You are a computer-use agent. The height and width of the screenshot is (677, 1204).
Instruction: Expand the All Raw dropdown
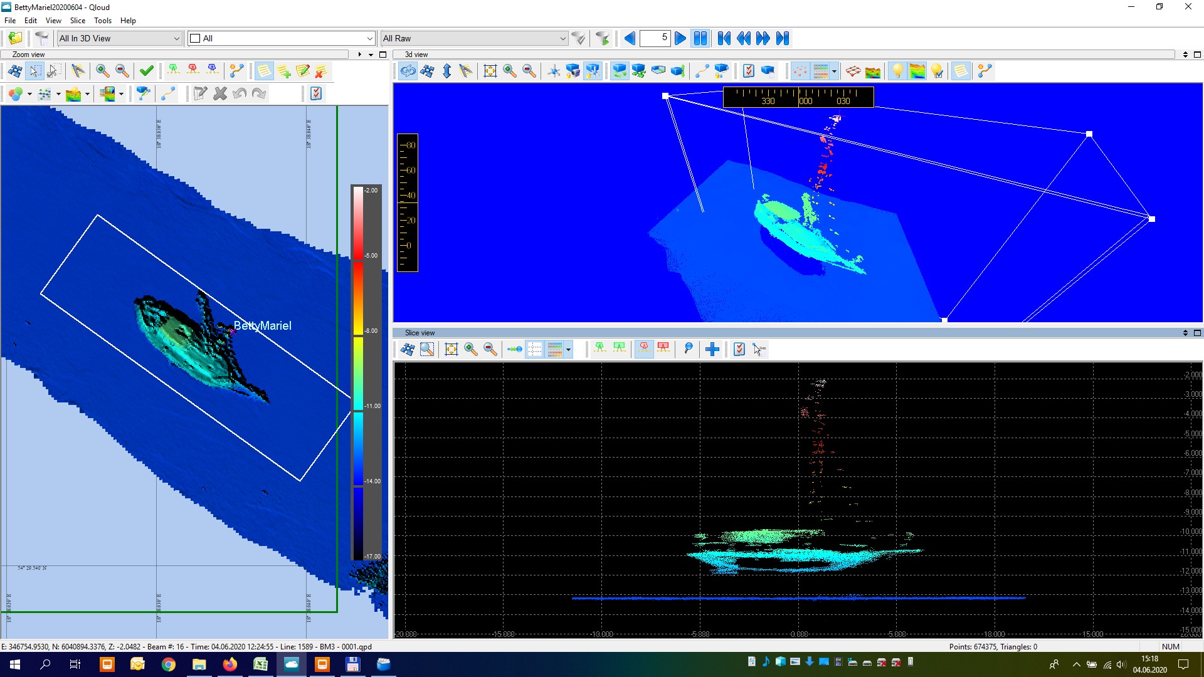point(562,38)
